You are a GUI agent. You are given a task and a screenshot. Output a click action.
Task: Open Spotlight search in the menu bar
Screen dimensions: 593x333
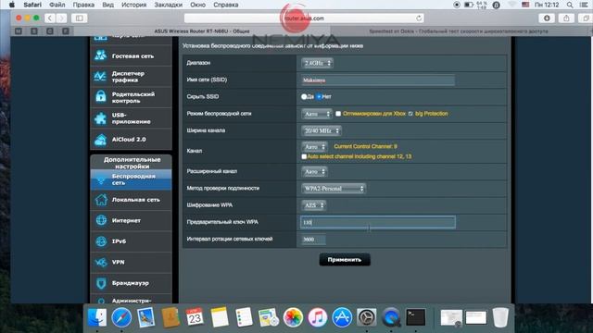pos(570,5)
